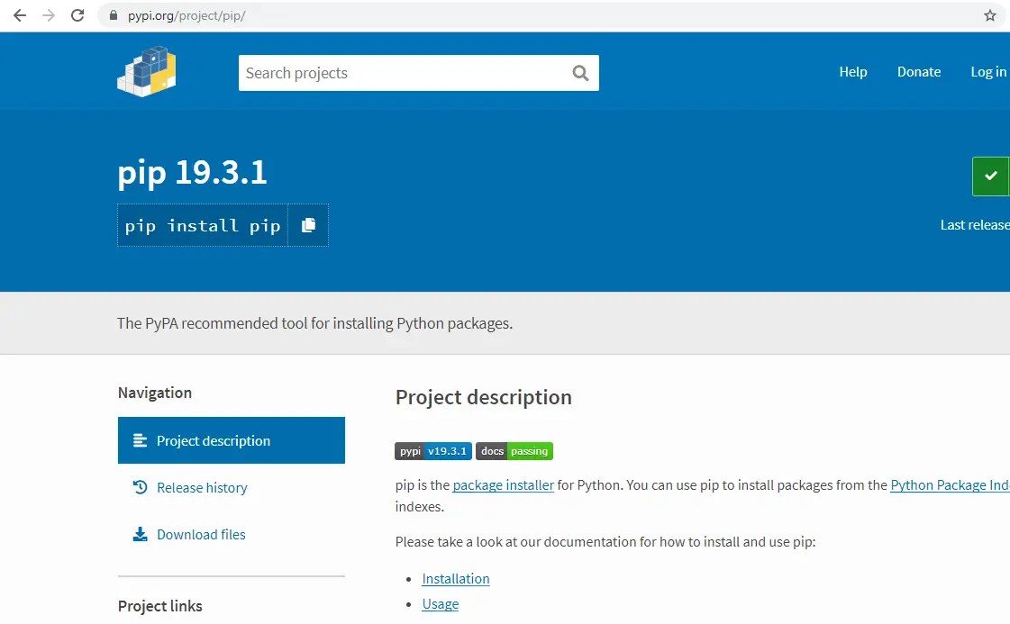This screenshot has height=624, width=1010.
Task: Click the green checkmark latest version button
Action: click(x=991, y=176)
